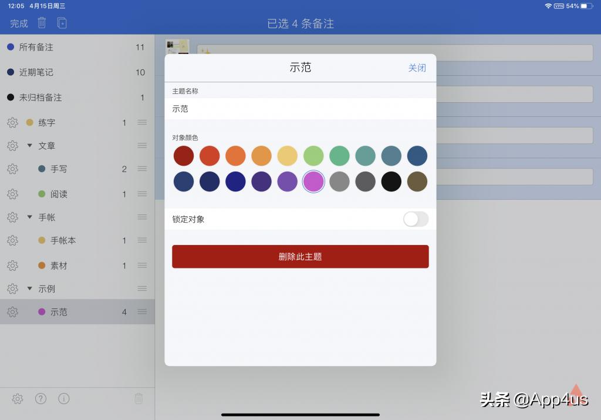Toggle the 锁定对象 switch on
Image resolution: width=601 pixels, height=420 pixels.
point(416,219)
